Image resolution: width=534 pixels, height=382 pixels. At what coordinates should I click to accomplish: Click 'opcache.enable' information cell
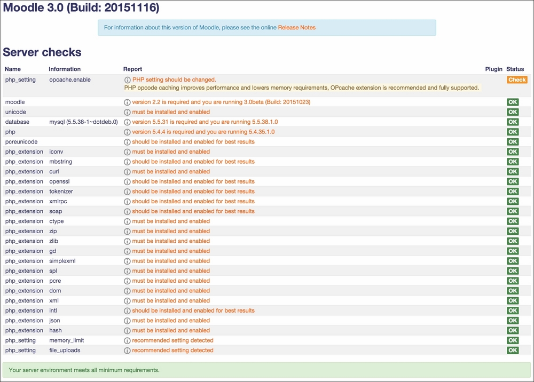point(70,79)
